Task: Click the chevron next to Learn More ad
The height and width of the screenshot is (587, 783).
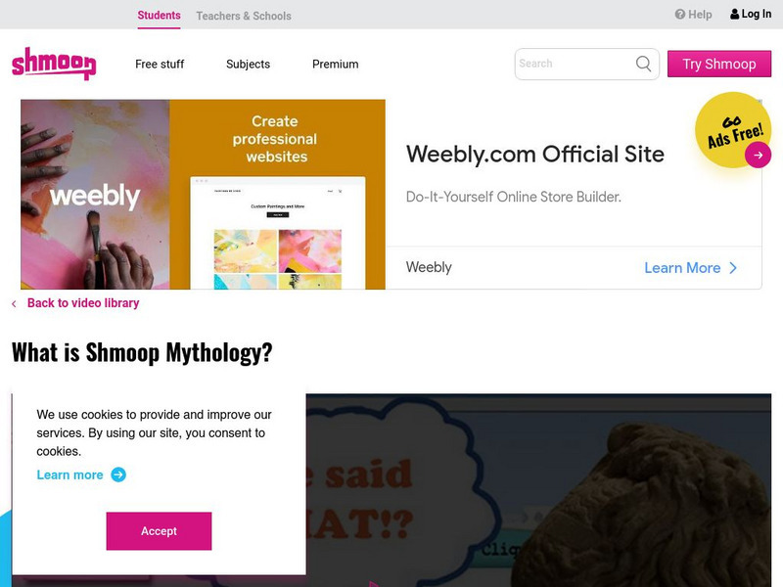Action: [733, 268]
